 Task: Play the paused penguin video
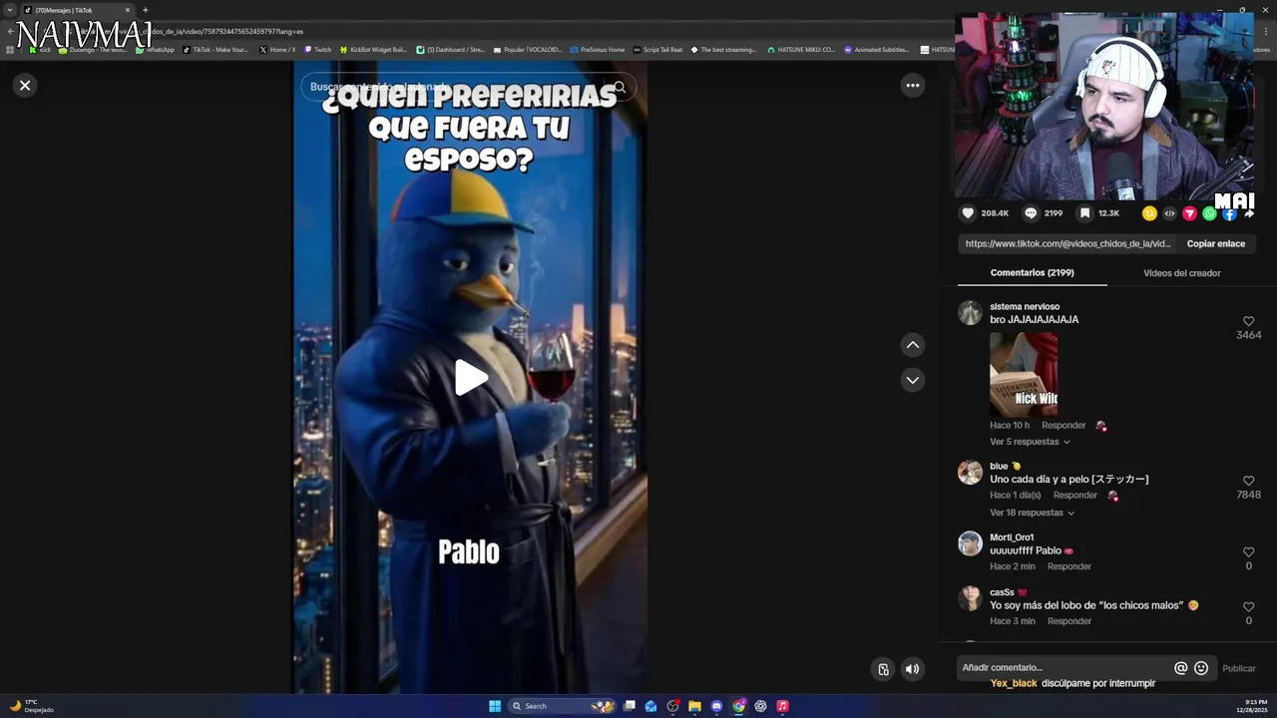click(x=471, y=377)
